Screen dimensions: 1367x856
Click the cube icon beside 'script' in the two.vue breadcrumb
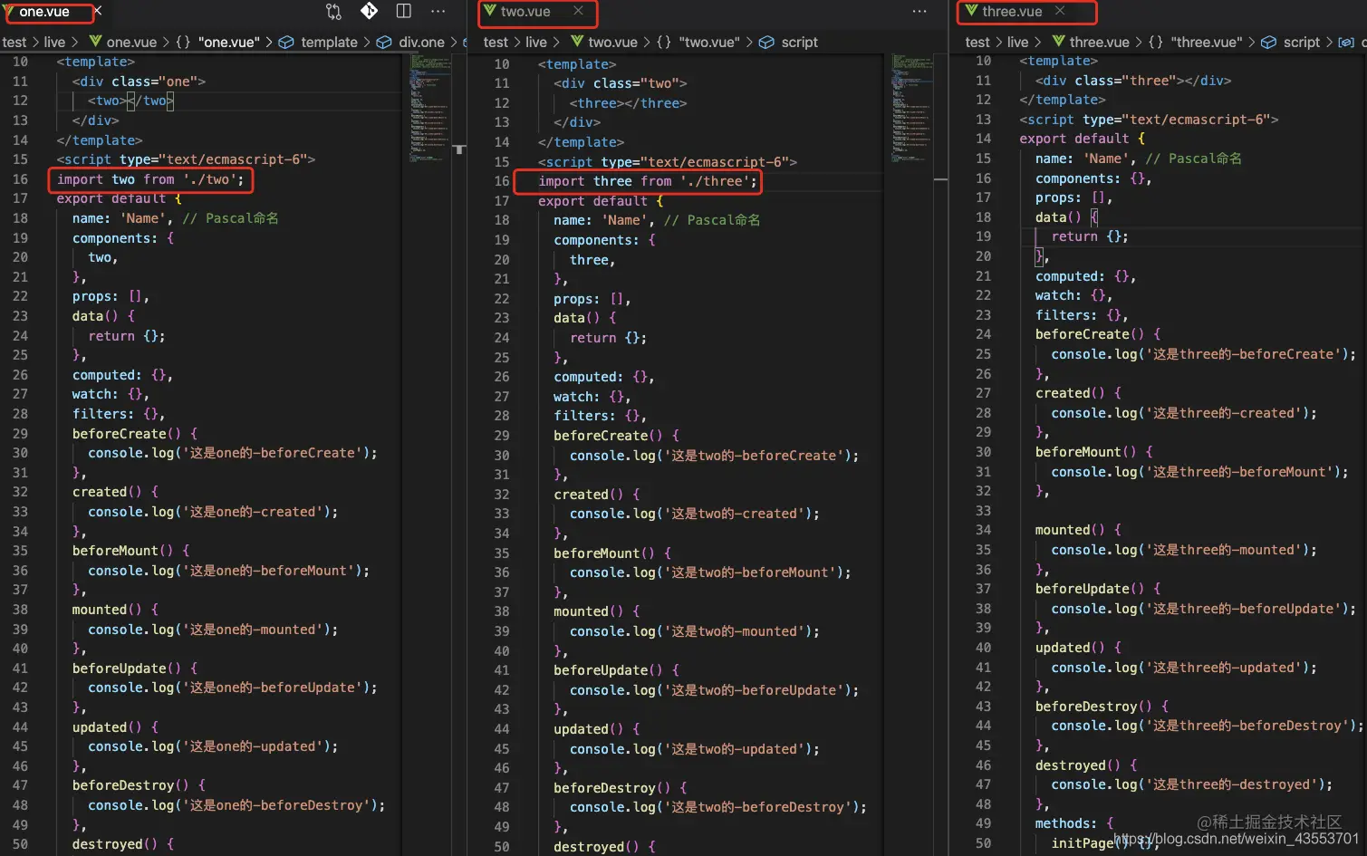[x=766, y=43]
